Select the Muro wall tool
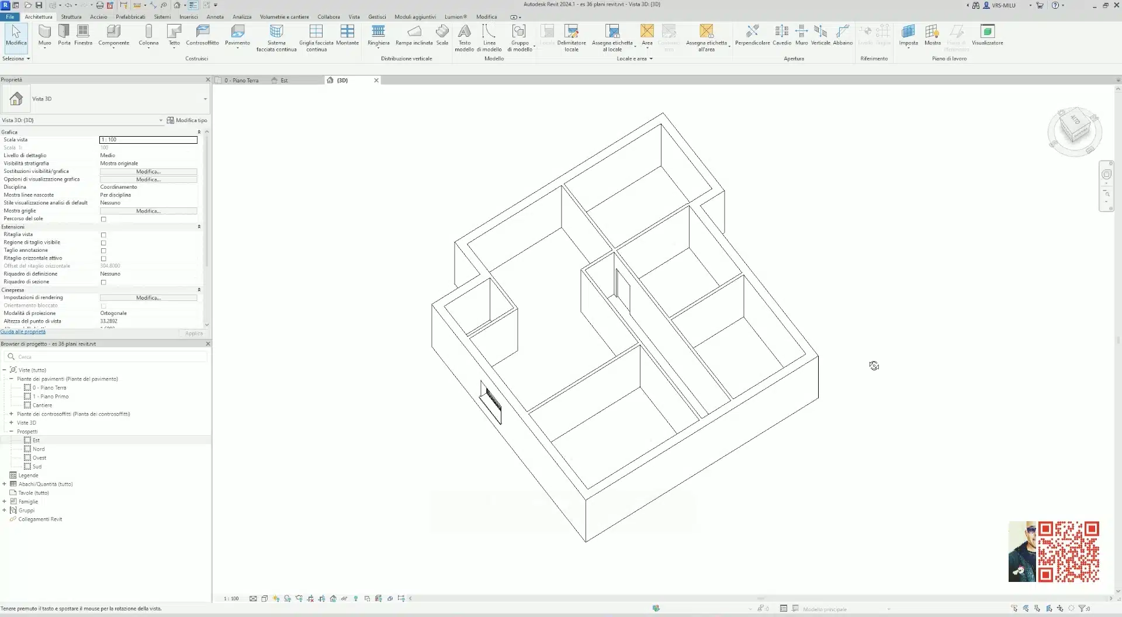 tap(44, 34)
